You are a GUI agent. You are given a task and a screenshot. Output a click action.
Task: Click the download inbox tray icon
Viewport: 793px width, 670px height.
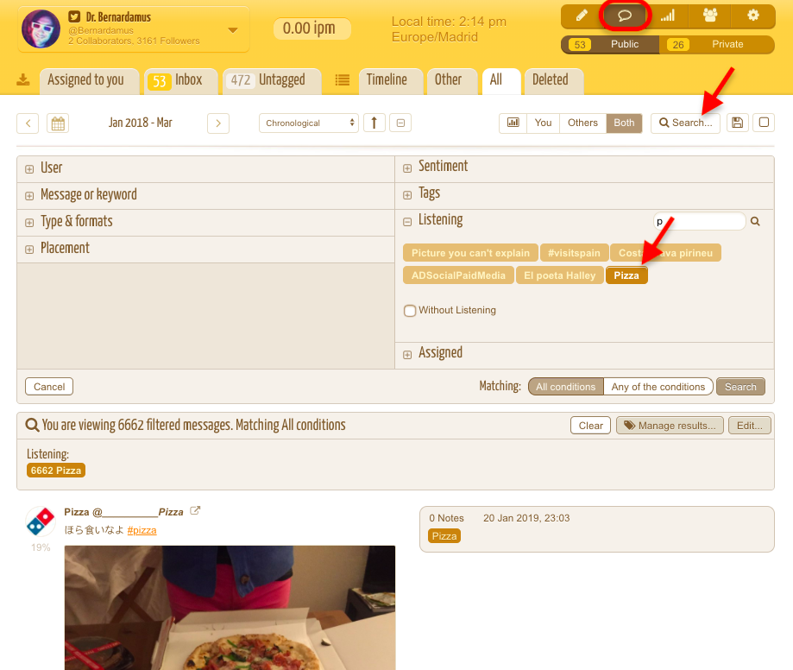(x=23, y=80)
